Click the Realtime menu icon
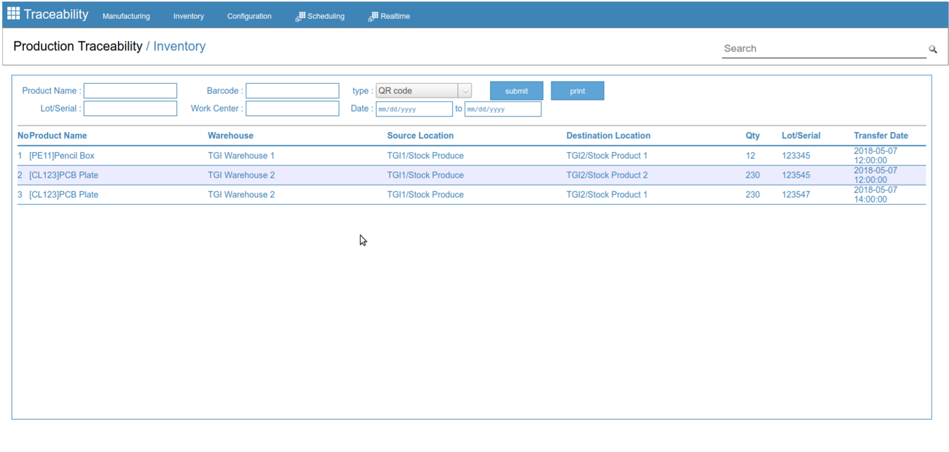Screen dimensions: 949x452 (373, 17)
